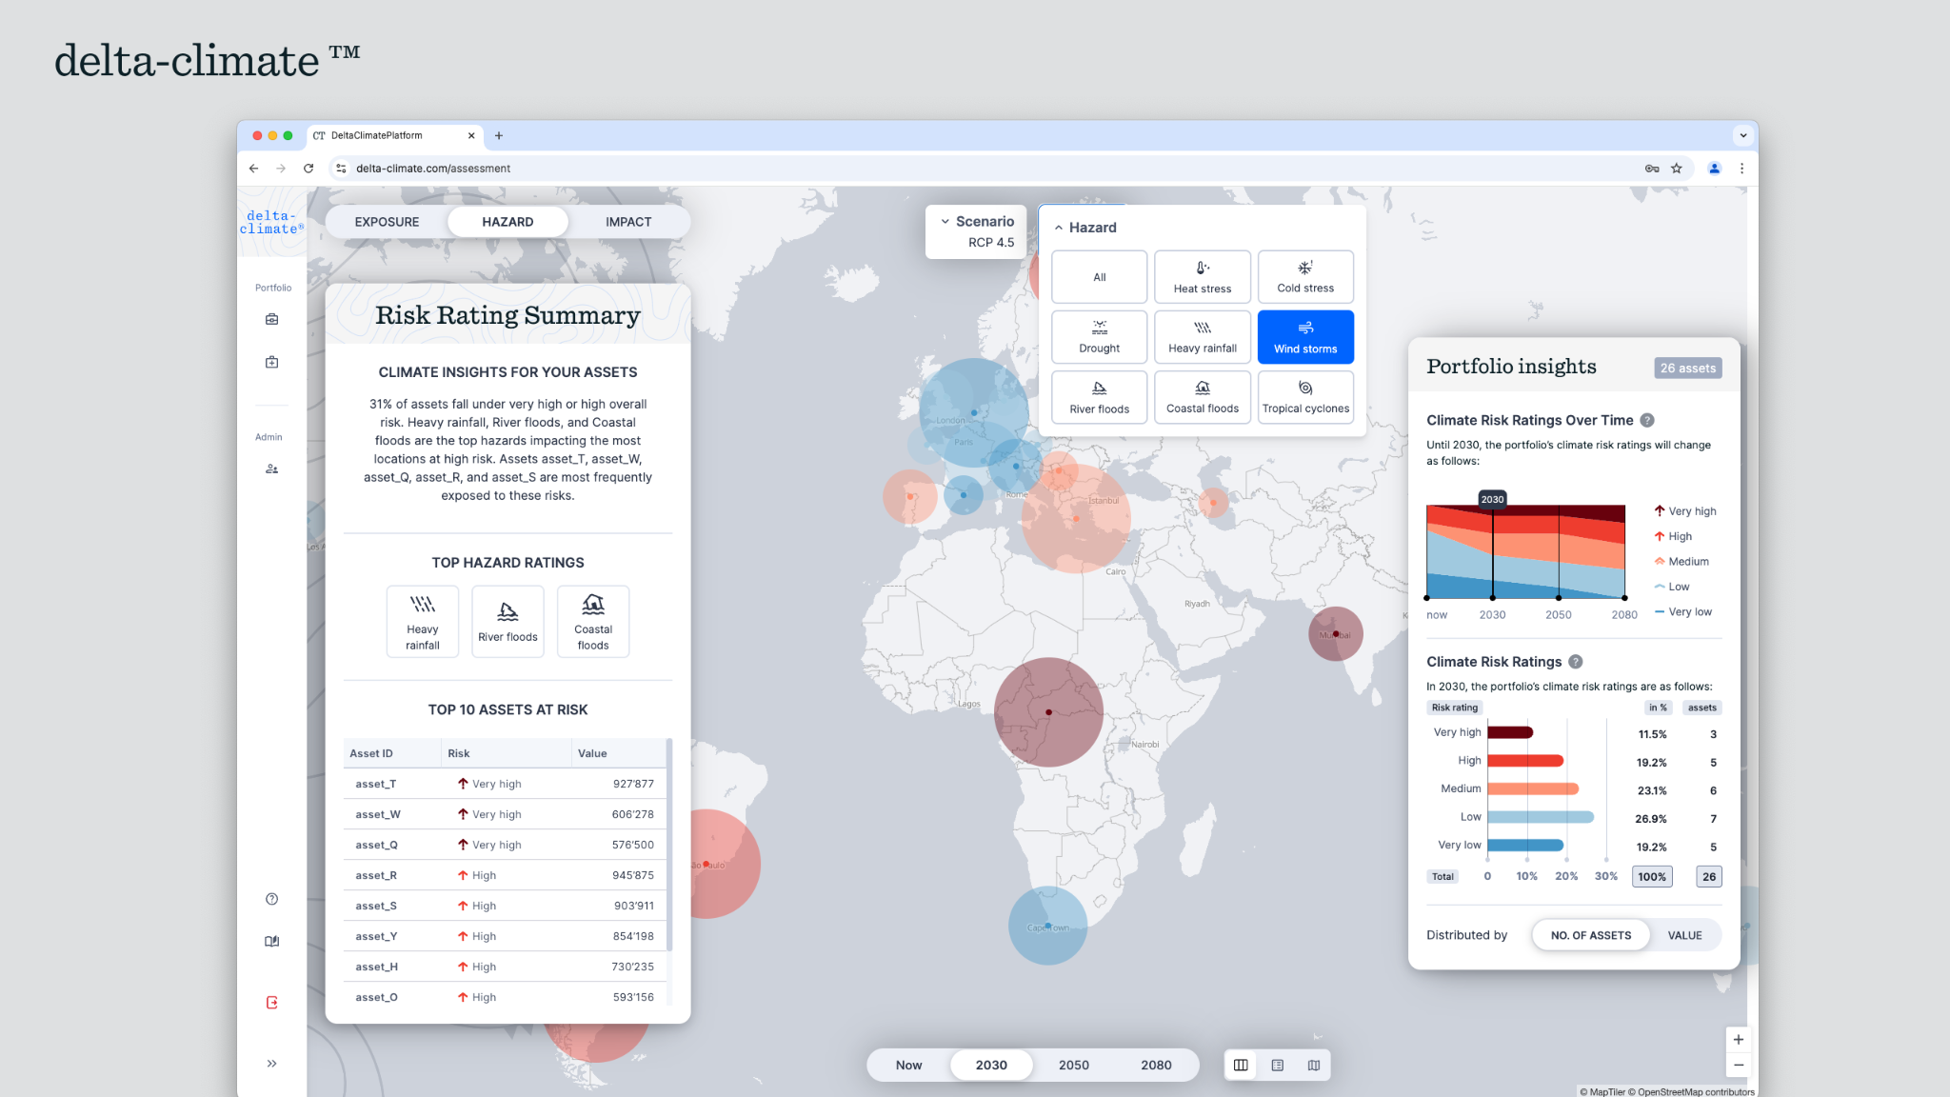This screenshot has height=1097, width=1950.
Task: Bookmark page with star icon
Action: (1677, 169)
